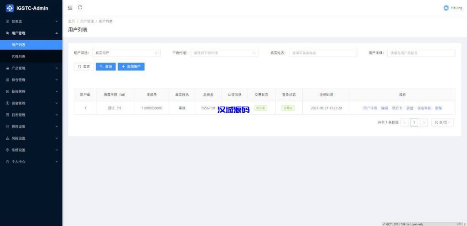Image resolution: width=467 pixels, height=226 pixels.
Task: Click the 用户管理 user icon
Action: [x=8, y=33]
